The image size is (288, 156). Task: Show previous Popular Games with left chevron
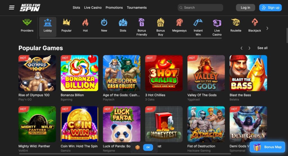click(x=241, y=48)
